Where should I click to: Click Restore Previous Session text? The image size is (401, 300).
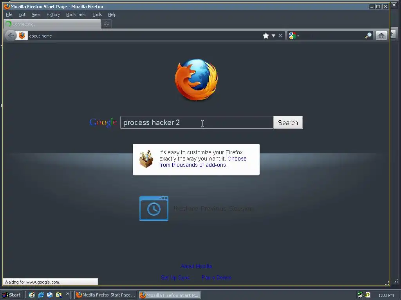point(213,209)
